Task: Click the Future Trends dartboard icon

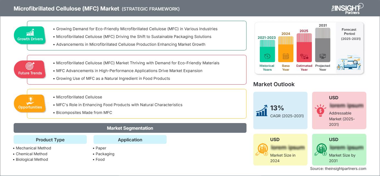Action: 30,66
